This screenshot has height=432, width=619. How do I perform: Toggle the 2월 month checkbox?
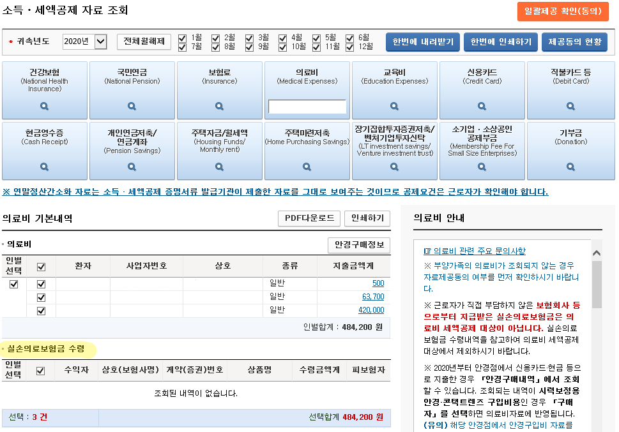(215, 38)
